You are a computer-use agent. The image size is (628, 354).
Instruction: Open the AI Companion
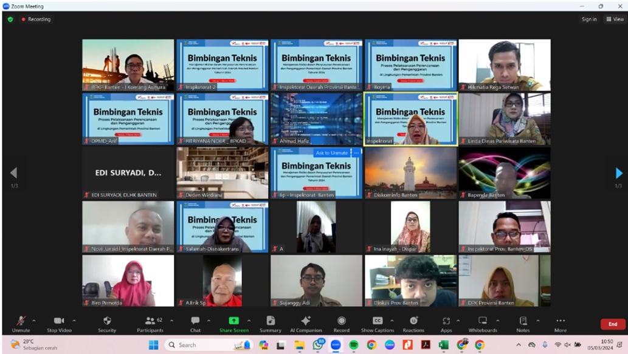pyautogui.click(x=306, y=322)
